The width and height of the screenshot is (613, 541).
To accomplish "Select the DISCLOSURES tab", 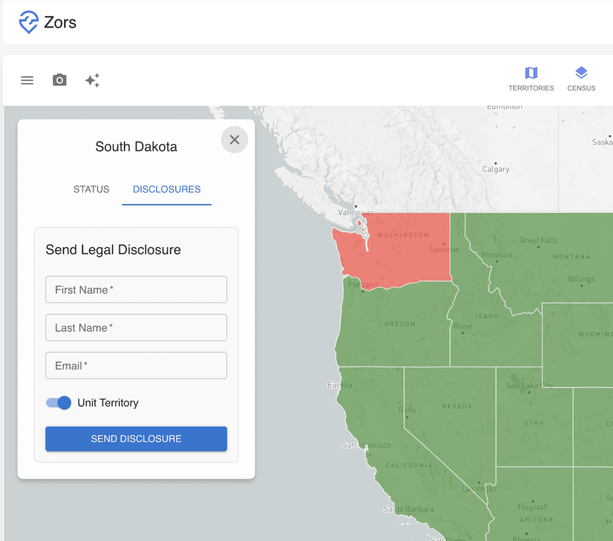I will coord(166,189).
